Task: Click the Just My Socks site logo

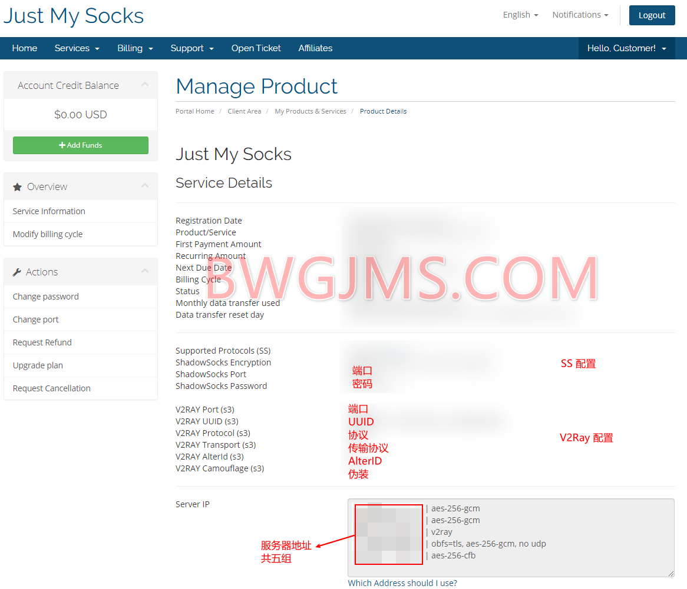Action: (x=74, y=16)
